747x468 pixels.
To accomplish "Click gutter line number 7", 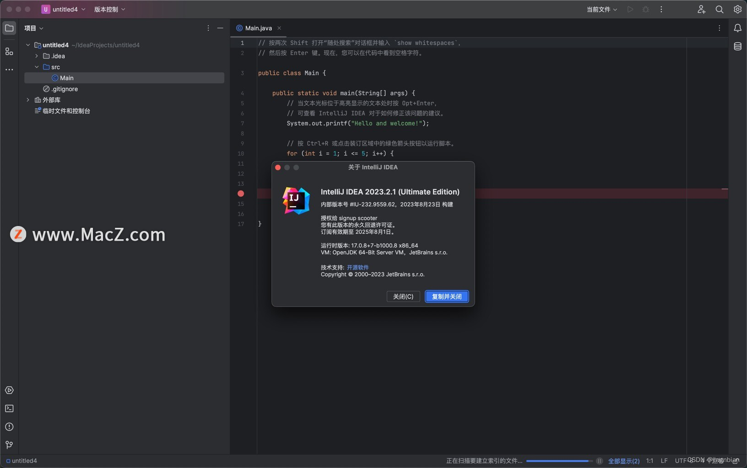I will (242, 124).
